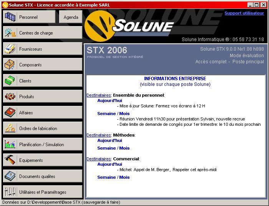
Task: Click the Solune title bar app icon
Action: click(5, 5)
